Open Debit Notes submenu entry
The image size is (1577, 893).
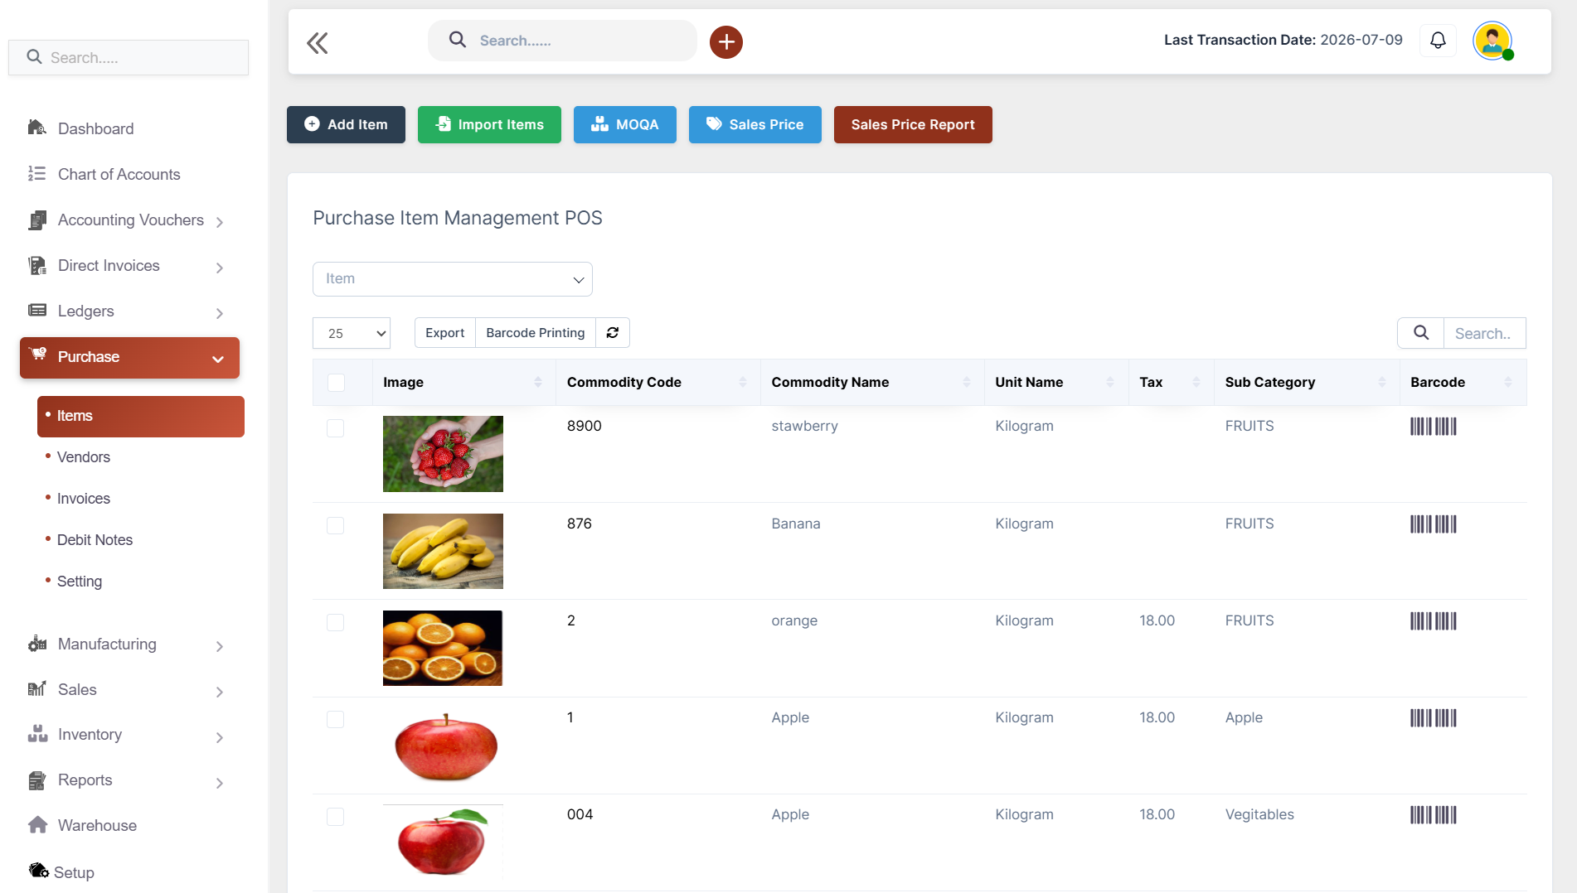coord(95,540)
